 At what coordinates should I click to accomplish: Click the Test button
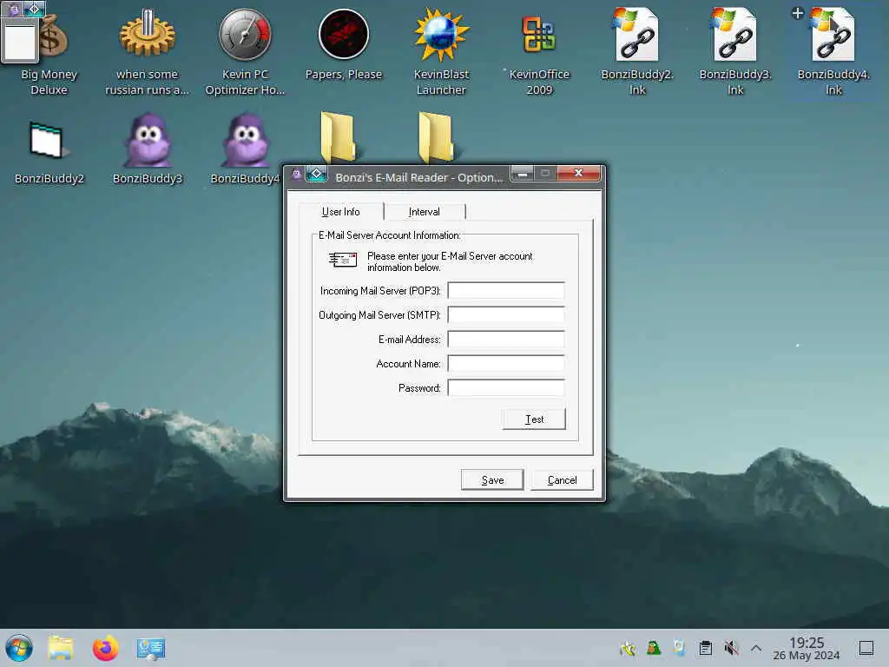[x=534, y=419]
